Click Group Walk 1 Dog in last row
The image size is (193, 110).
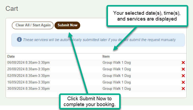(116, 89)
